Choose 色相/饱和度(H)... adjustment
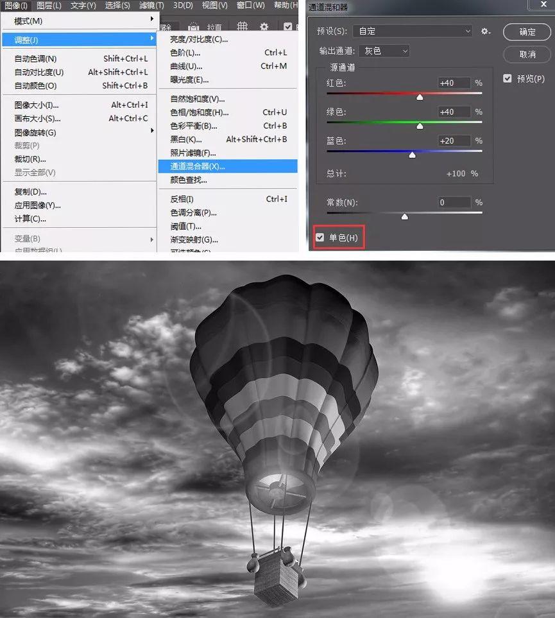The image size is (555, 618). point(228,112)
